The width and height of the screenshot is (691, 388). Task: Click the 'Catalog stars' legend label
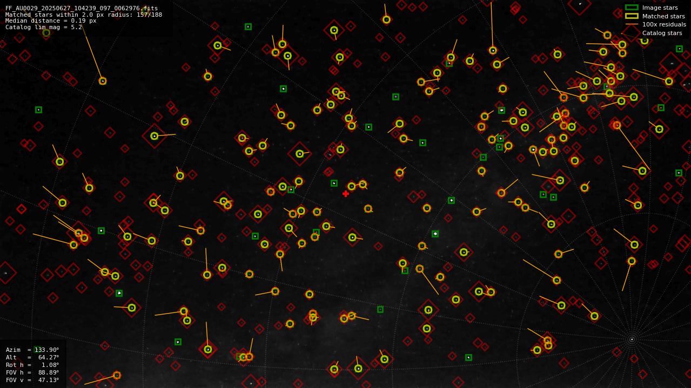click(662, 33)
